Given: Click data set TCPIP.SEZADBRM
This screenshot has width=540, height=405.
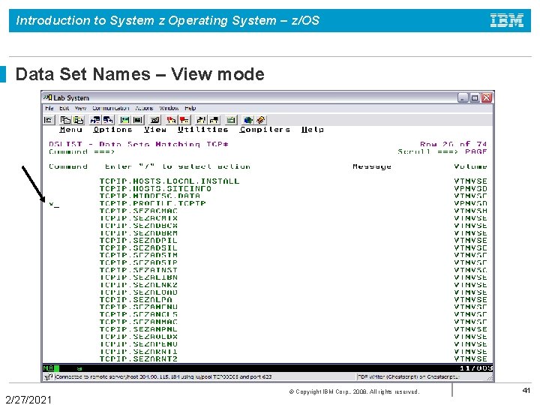Looking at the screenshot, I should [139, 233].
